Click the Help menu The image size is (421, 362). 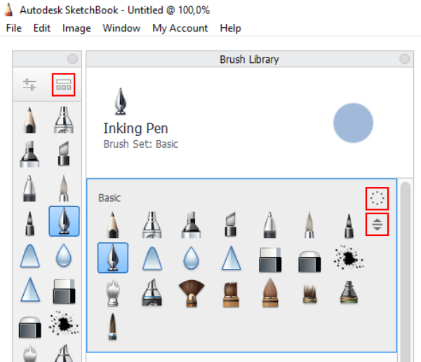[230, 28]
